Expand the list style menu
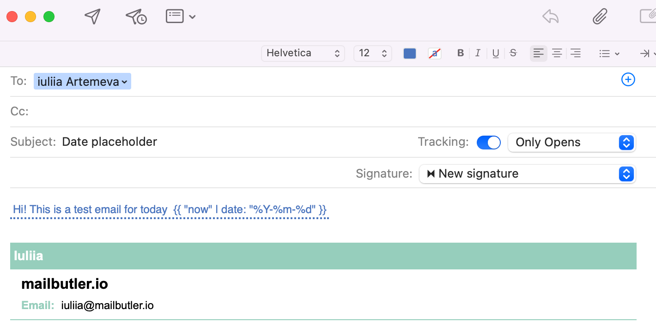 tap(609, 54)
